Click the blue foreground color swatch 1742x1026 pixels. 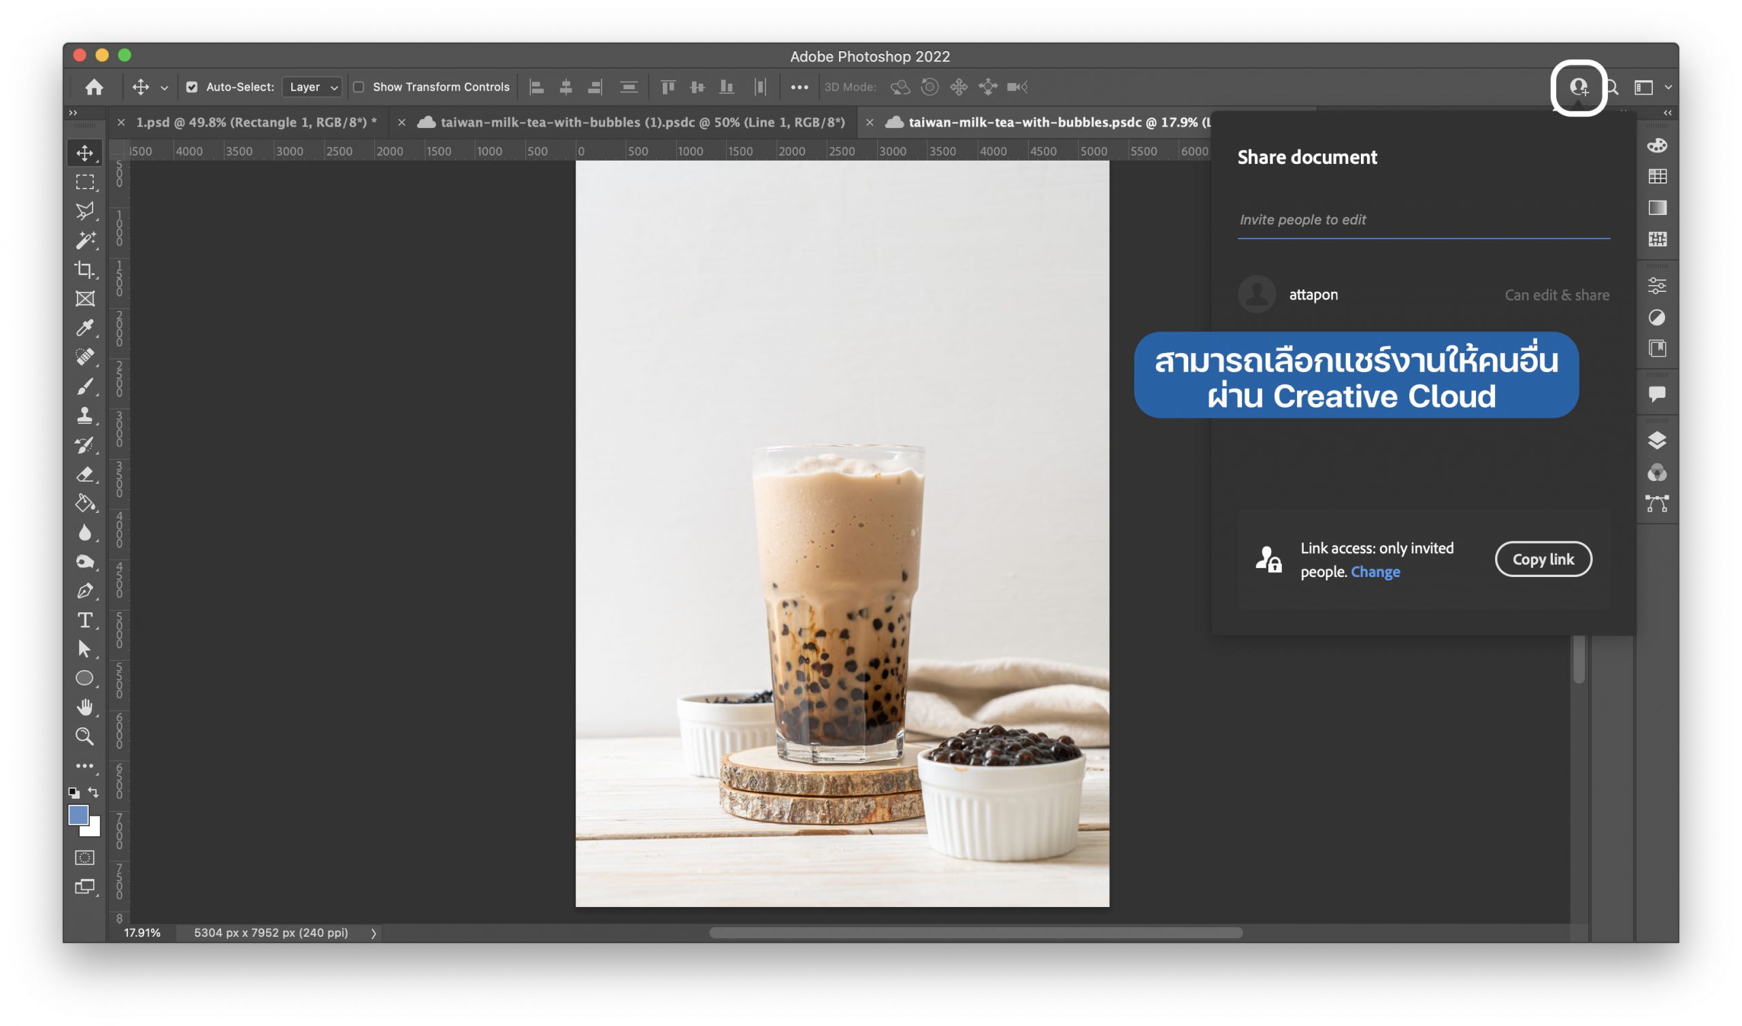[78, 815]
